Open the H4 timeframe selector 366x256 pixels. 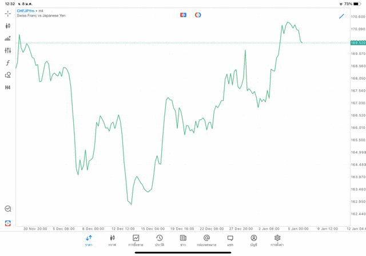click(x=7, y=88)
